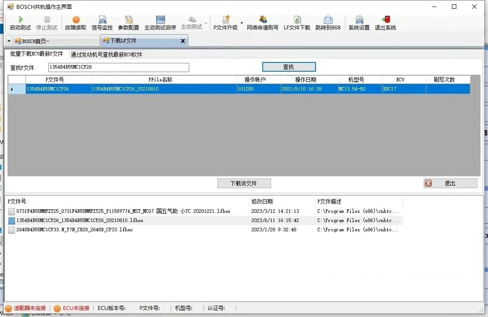Select file 1354B4B55MC1CP26_1354B4B55MC1CP26_20210810.lfhex

(80, 220)
